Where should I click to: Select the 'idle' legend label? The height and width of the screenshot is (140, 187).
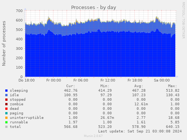[14, 95]
